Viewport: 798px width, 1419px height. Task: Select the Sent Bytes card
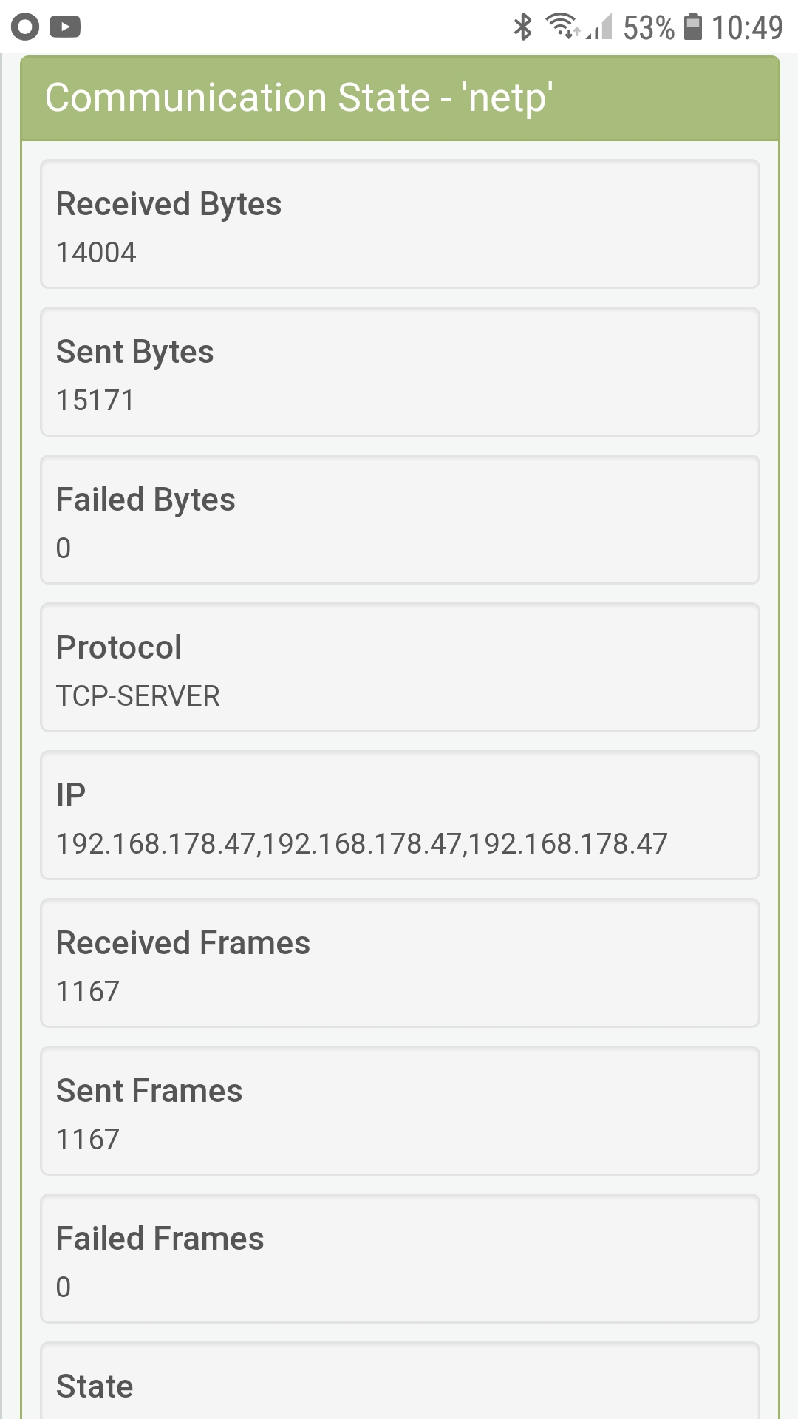400,372
